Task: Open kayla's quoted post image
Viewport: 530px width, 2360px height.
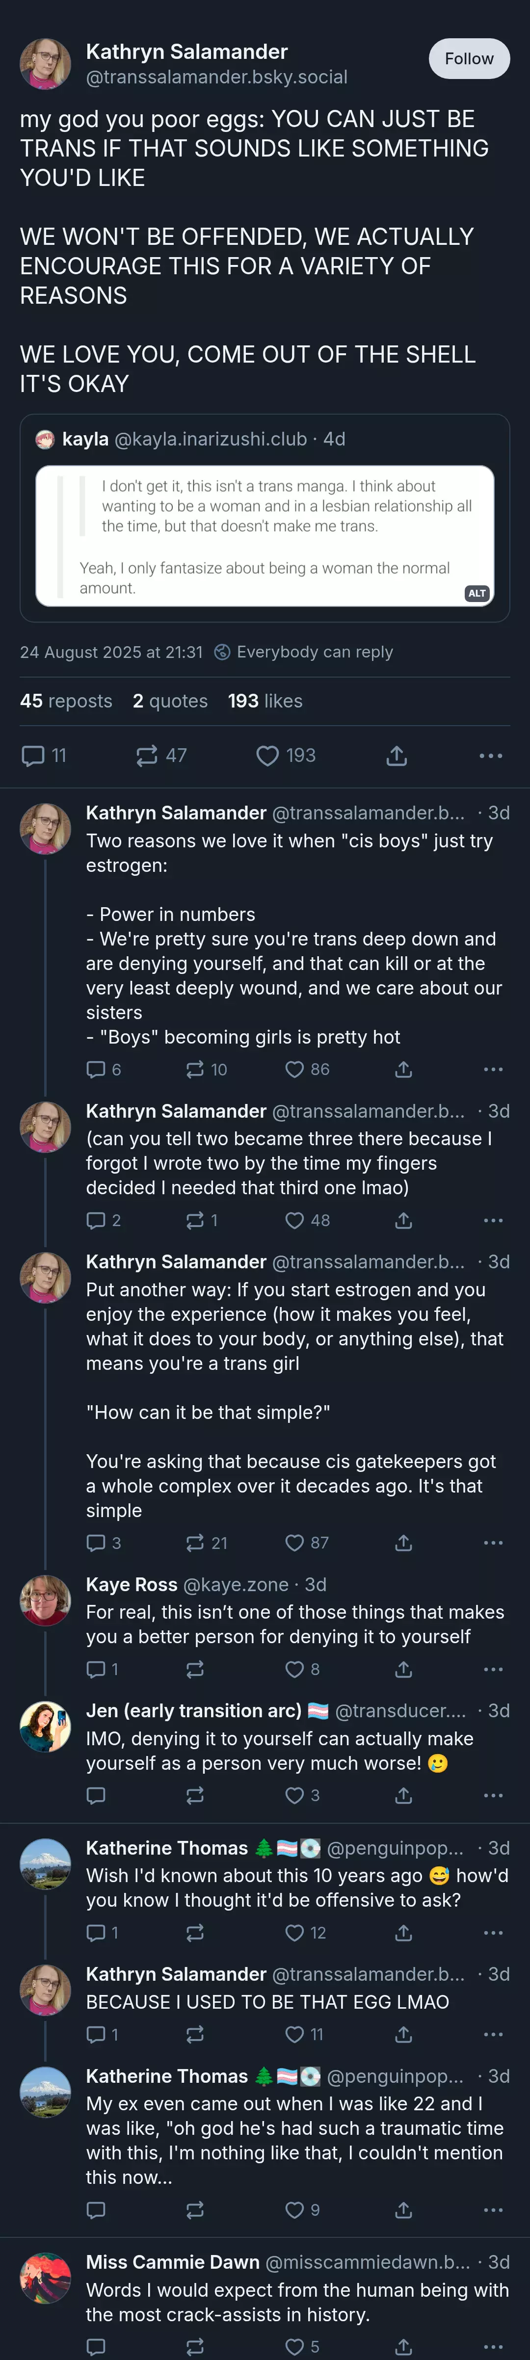Action: click(265, 536)
